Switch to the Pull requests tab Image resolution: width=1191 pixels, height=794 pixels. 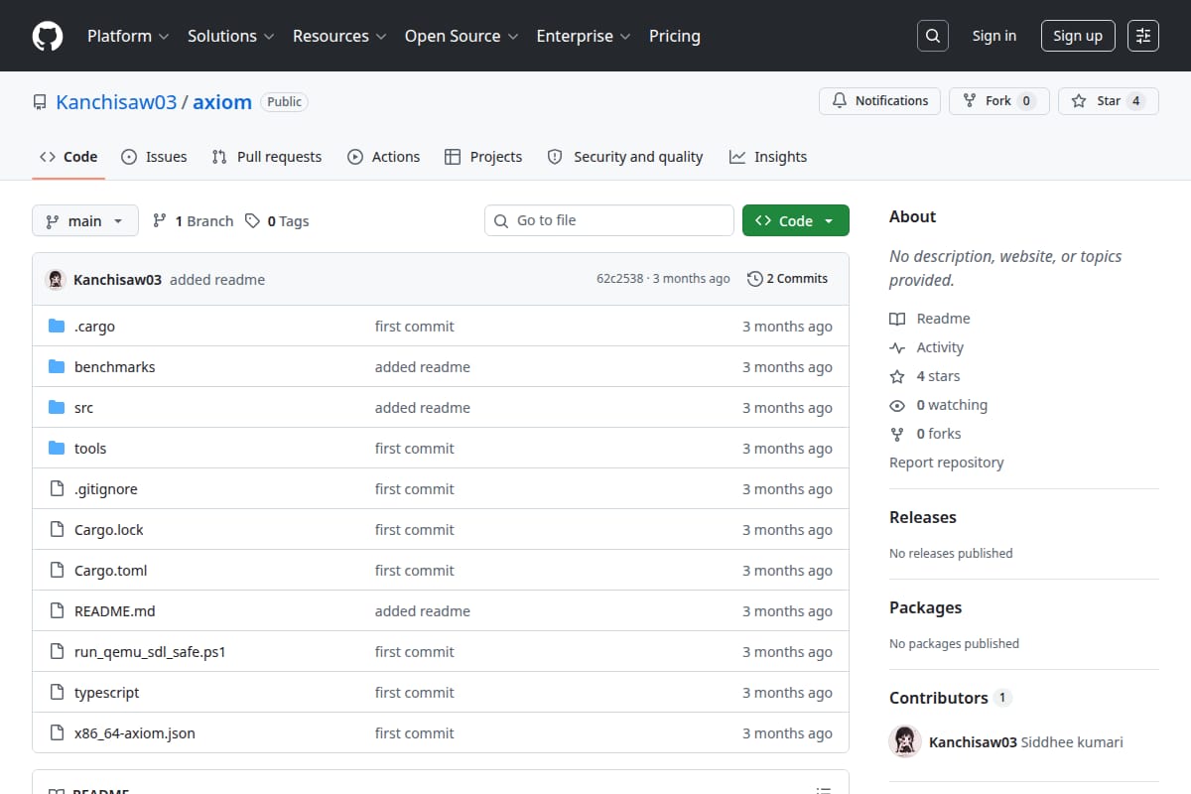[267, 157]
